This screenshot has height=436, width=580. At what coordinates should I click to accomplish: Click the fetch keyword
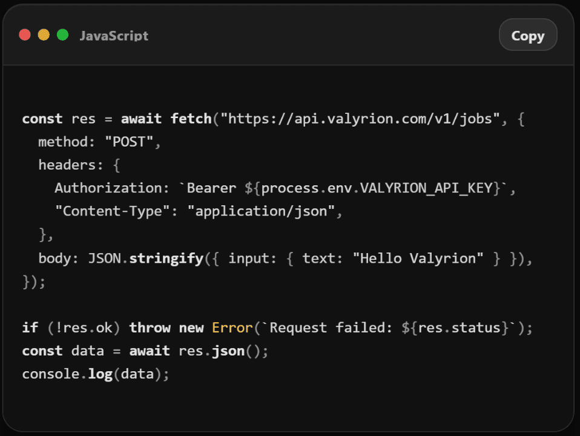coord(191,119)
